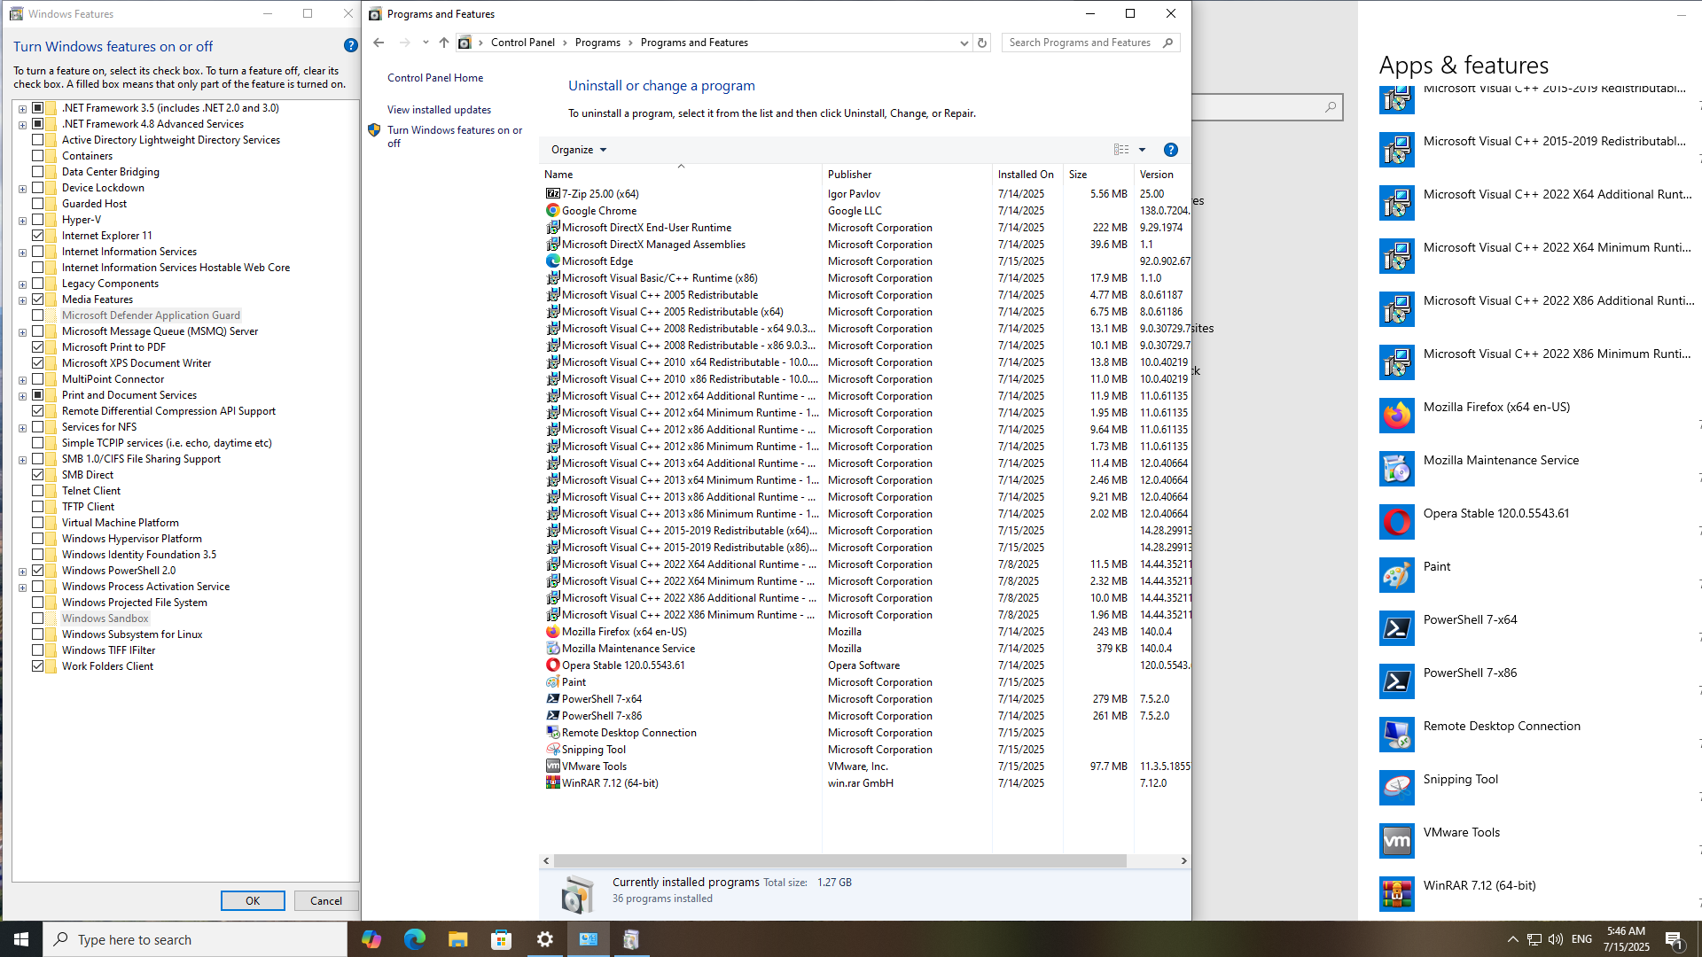Viewport: 1702px width, 957px height.
Task: Click the WinRAR icon in the Programs list
Action: click(x=552, y=782)
